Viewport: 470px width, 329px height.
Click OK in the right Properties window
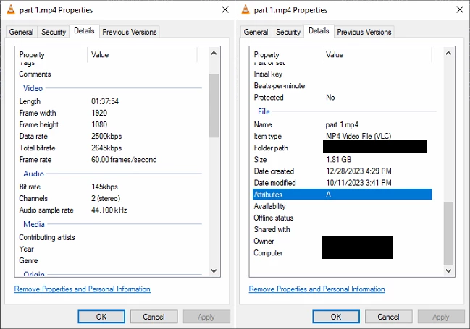[x=336, y=317]
